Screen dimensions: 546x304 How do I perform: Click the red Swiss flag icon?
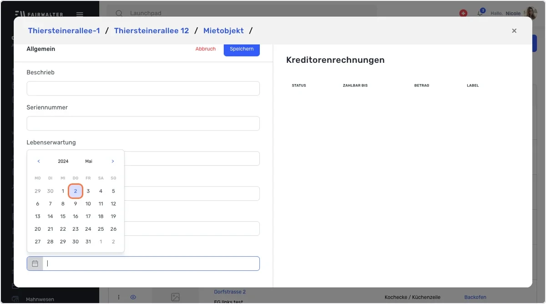[x=463, y=13]
